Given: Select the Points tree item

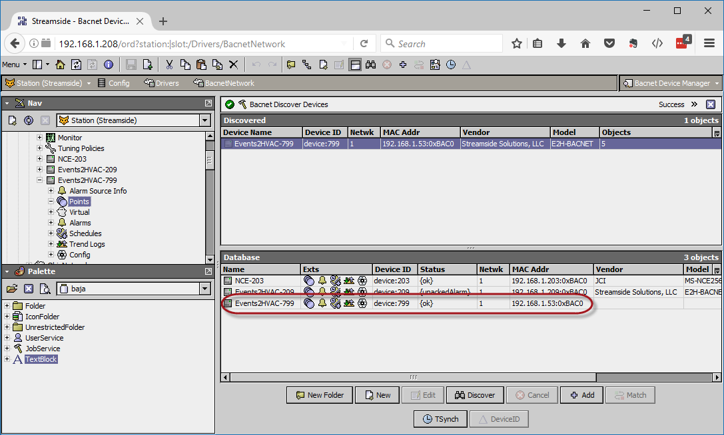Looking at the screenshot, I should click(79, 202).
